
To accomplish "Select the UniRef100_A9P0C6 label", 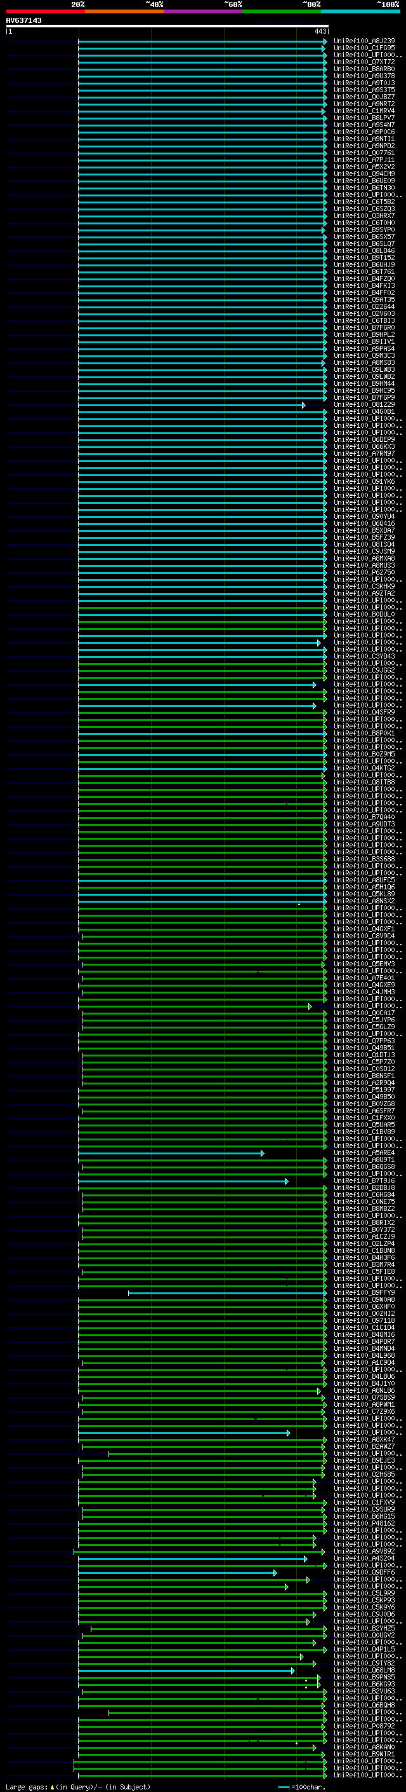I will coord(364,132).
